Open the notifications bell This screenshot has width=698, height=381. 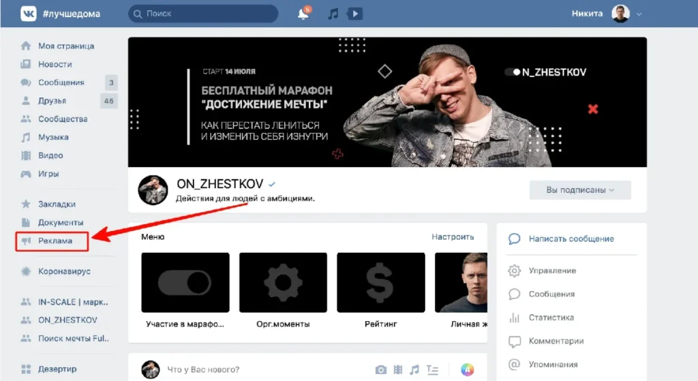(303, 14)
